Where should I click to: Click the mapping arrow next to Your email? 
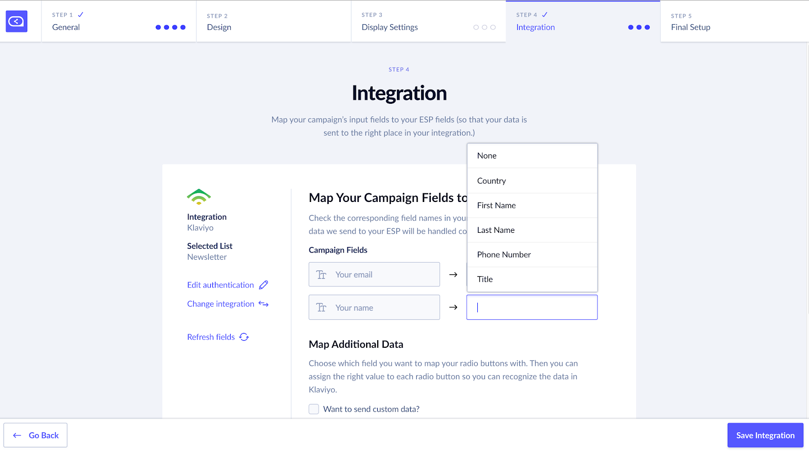[453, 274]
